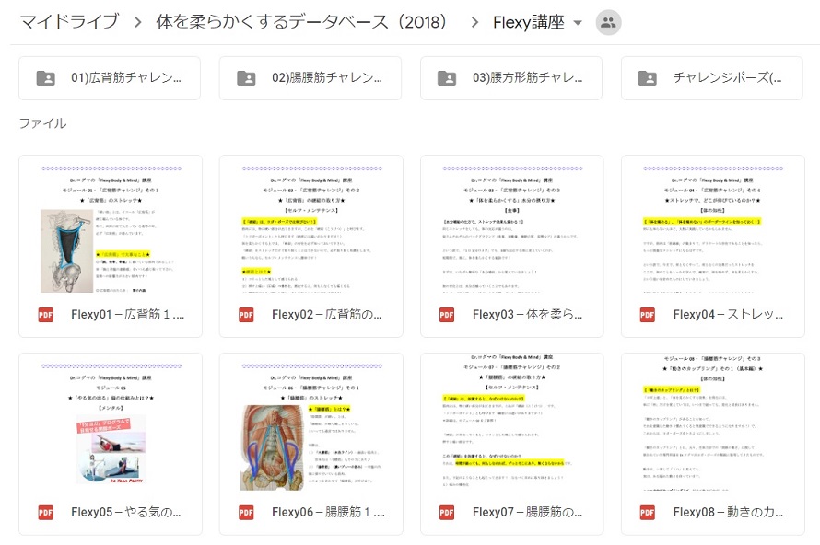Click the PDF icon for Flexy07

(x=447, y=513)
